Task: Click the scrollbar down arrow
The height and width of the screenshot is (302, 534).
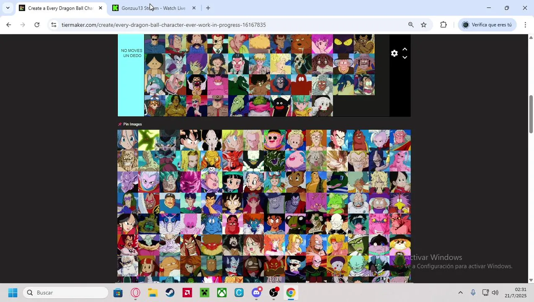Action: pos(531,280)
